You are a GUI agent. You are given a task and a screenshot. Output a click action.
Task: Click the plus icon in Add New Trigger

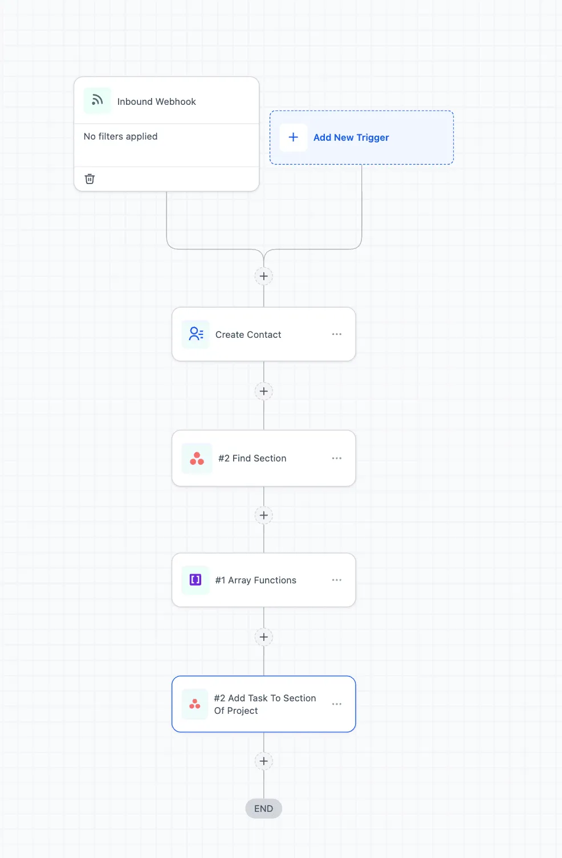click(294, 137)
